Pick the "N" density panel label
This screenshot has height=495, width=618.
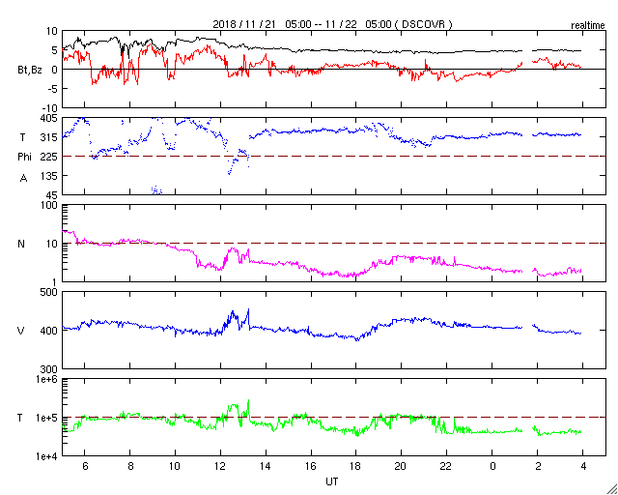(22, 244)
